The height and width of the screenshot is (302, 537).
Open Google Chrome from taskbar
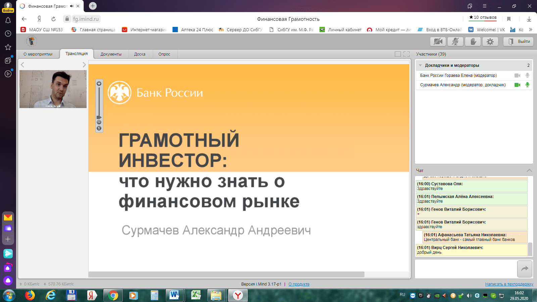tap(113, 295)
